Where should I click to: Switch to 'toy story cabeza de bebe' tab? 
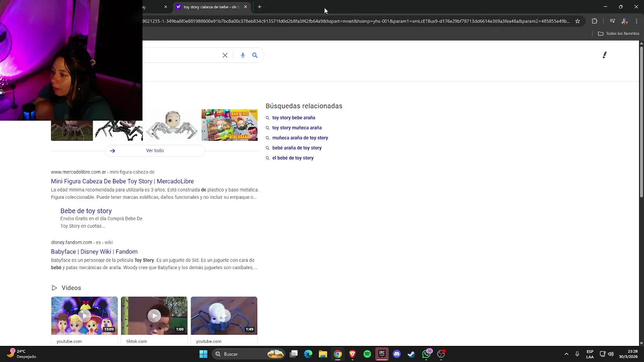click(210, 7)
